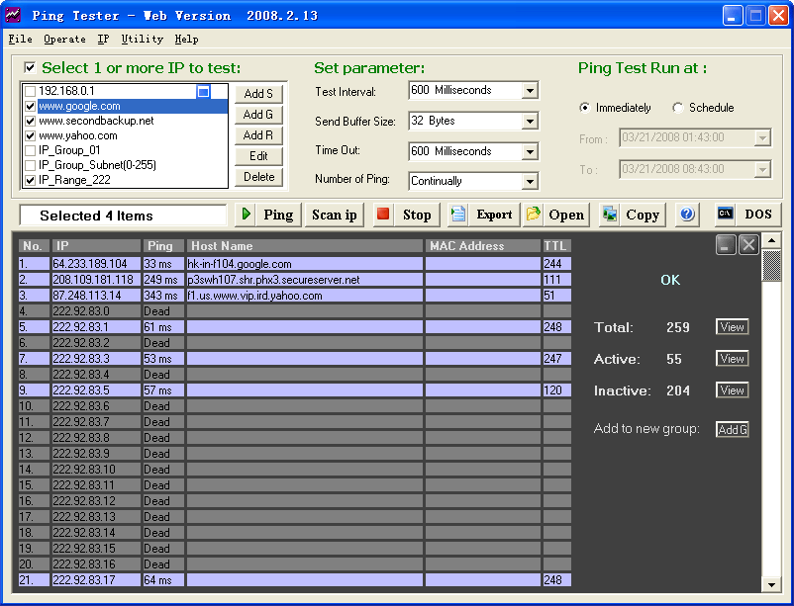This screenshot has width=794, height=606.
Task: Check the 192.168.0.1 checkbox
Action: [31, 91]
